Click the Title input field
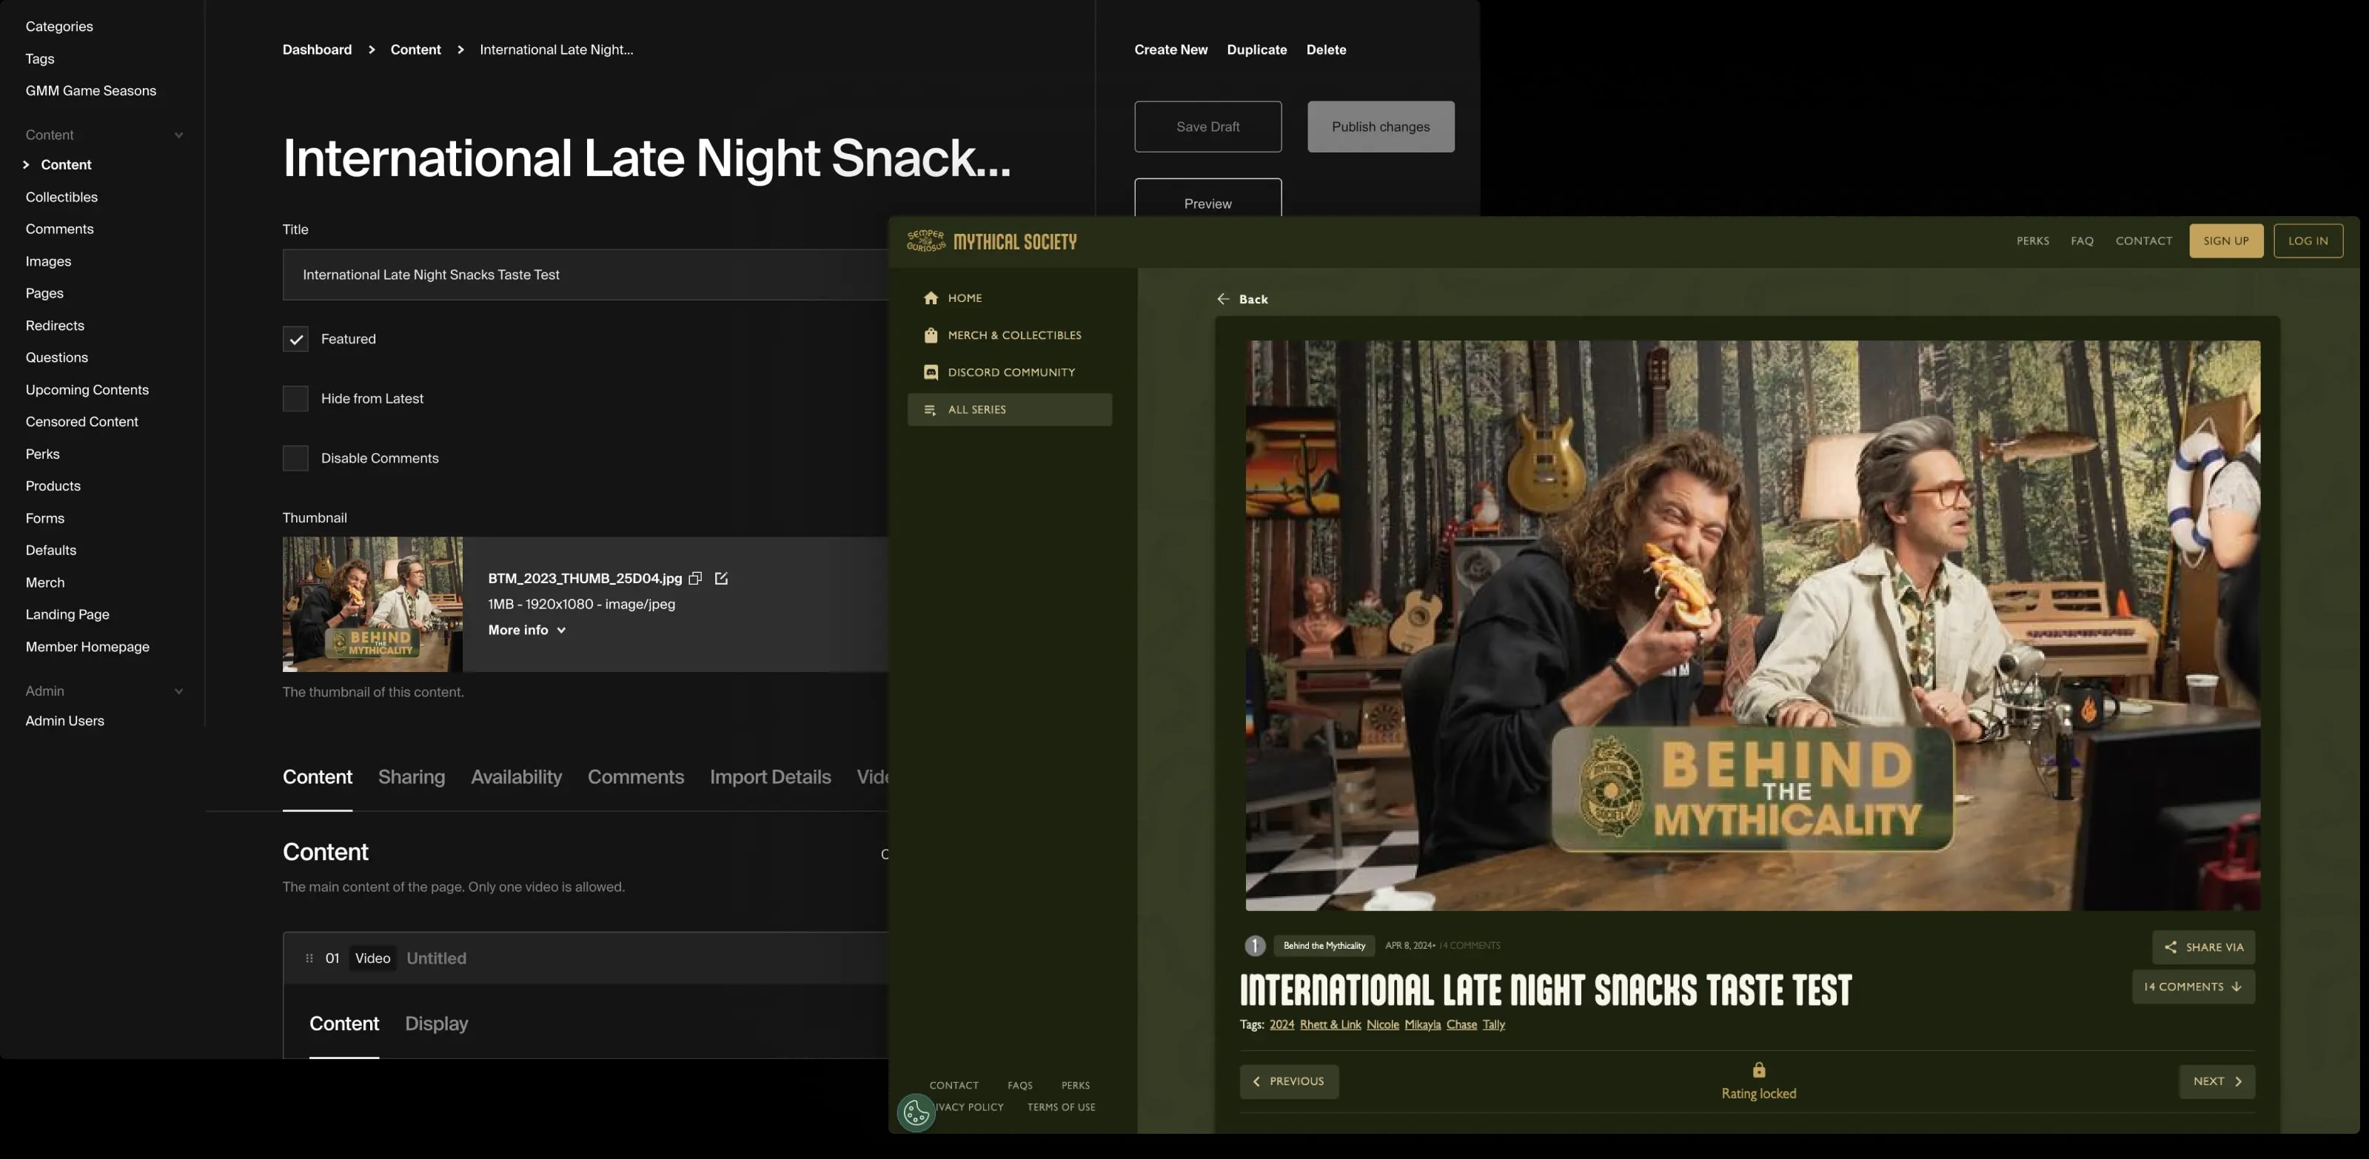 coord(650,275)
